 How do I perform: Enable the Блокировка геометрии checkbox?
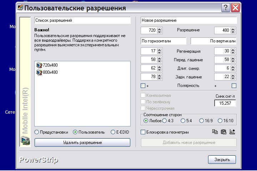click(143, 132)
